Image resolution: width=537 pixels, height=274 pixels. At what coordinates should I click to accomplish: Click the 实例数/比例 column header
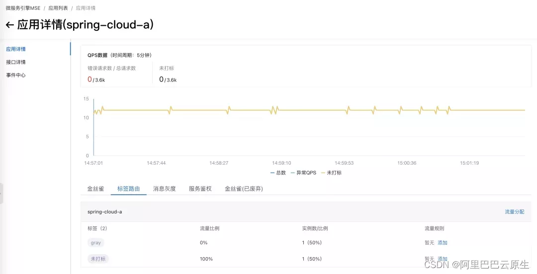315,228
